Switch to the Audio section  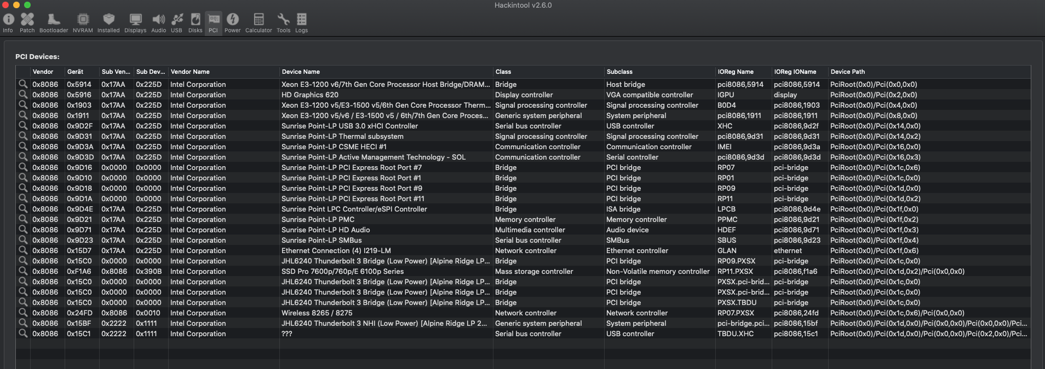tap(158, 23)
